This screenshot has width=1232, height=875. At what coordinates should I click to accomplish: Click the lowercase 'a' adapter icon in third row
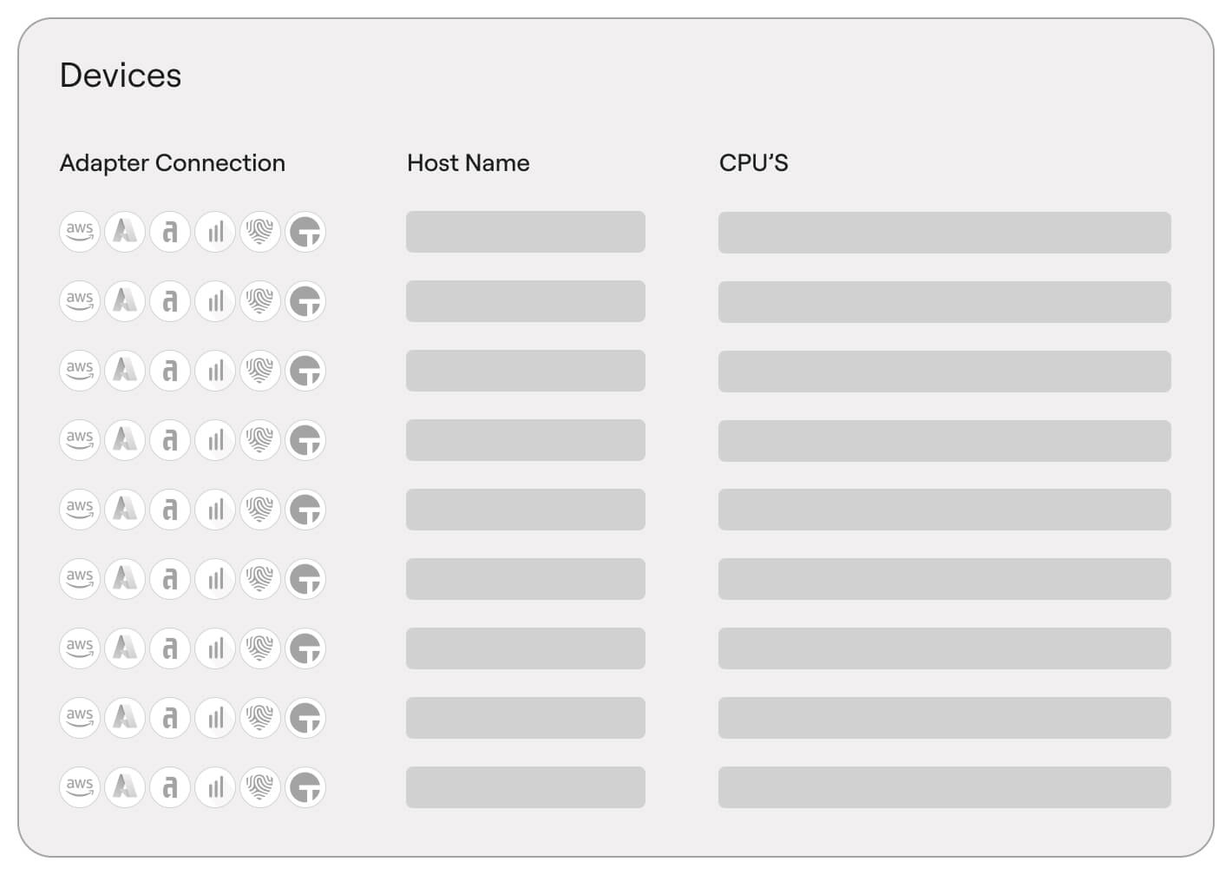[x=170, y=371]
